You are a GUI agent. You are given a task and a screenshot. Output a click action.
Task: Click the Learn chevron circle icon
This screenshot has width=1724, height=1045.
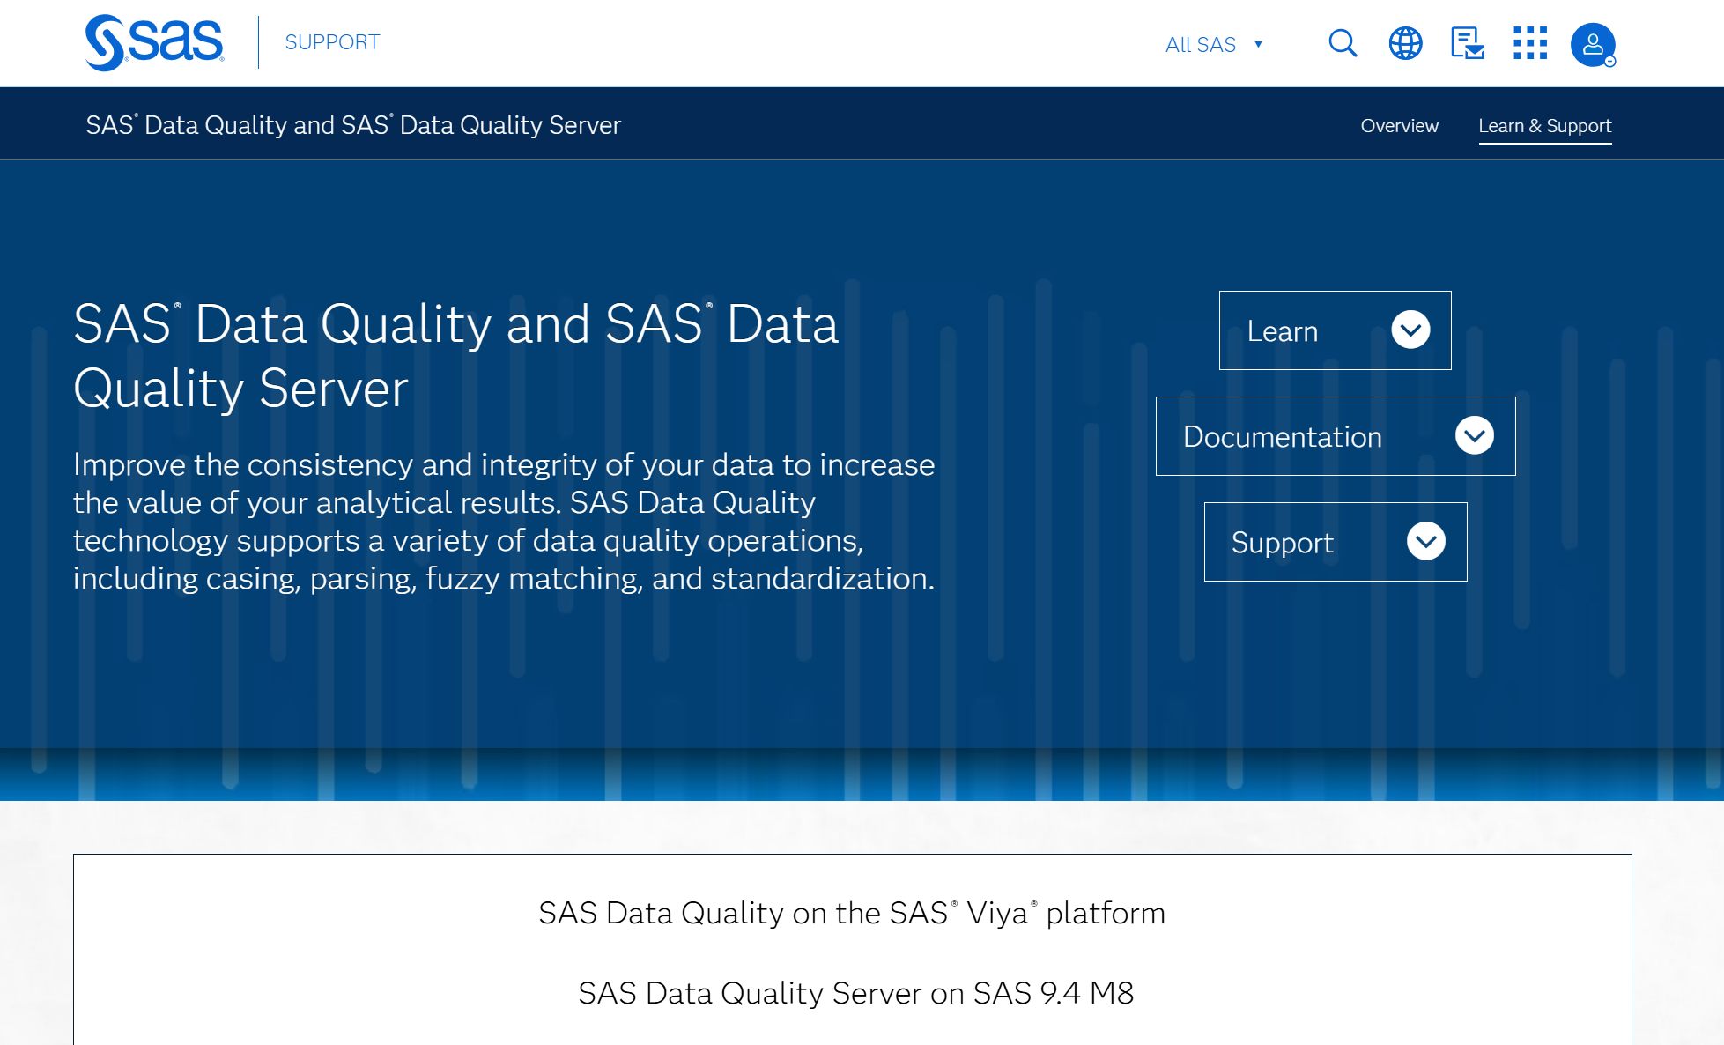click(1410, 330)
